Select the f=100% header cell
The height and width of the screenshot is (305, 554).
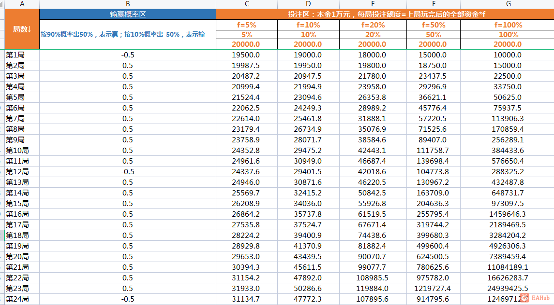click(x=508, y=25)
